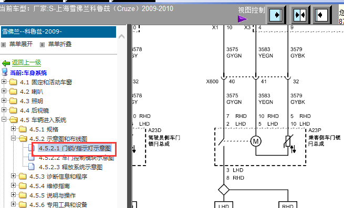
Task: Click the 菜单折叠 list icon
Action: coord(42,45)
